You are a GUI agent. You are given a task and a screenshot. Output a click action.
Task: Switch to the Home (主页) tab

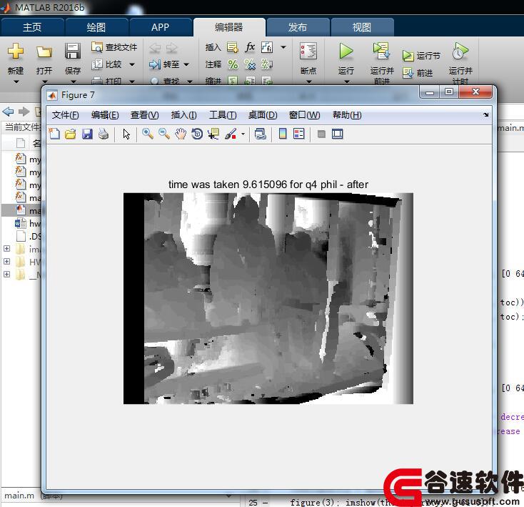click(32, 27)
